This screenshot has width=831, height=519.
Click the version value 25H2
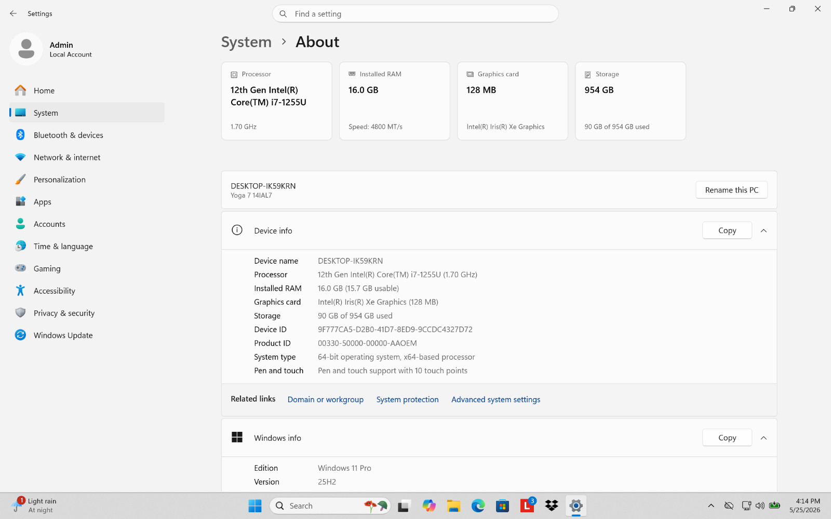tap(327, 482)
